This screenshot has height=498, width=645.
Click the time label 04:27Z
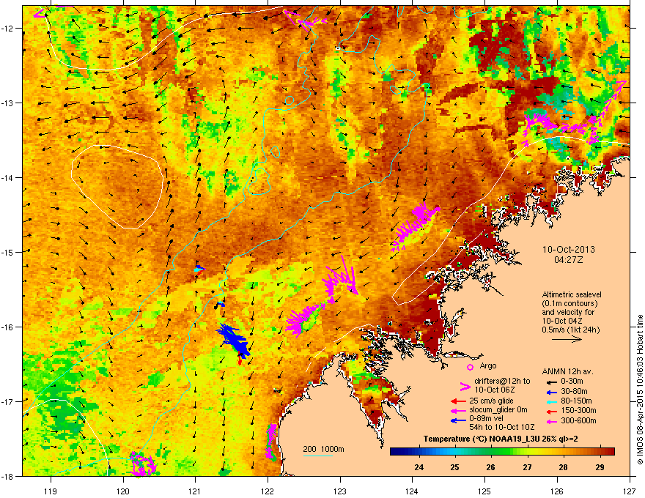click(568, 260)
